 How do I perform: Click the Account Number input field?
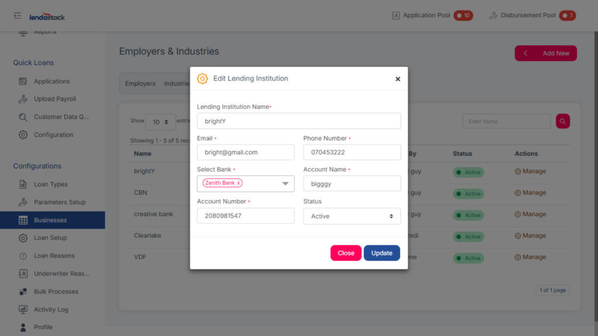[x=245, y=216]
